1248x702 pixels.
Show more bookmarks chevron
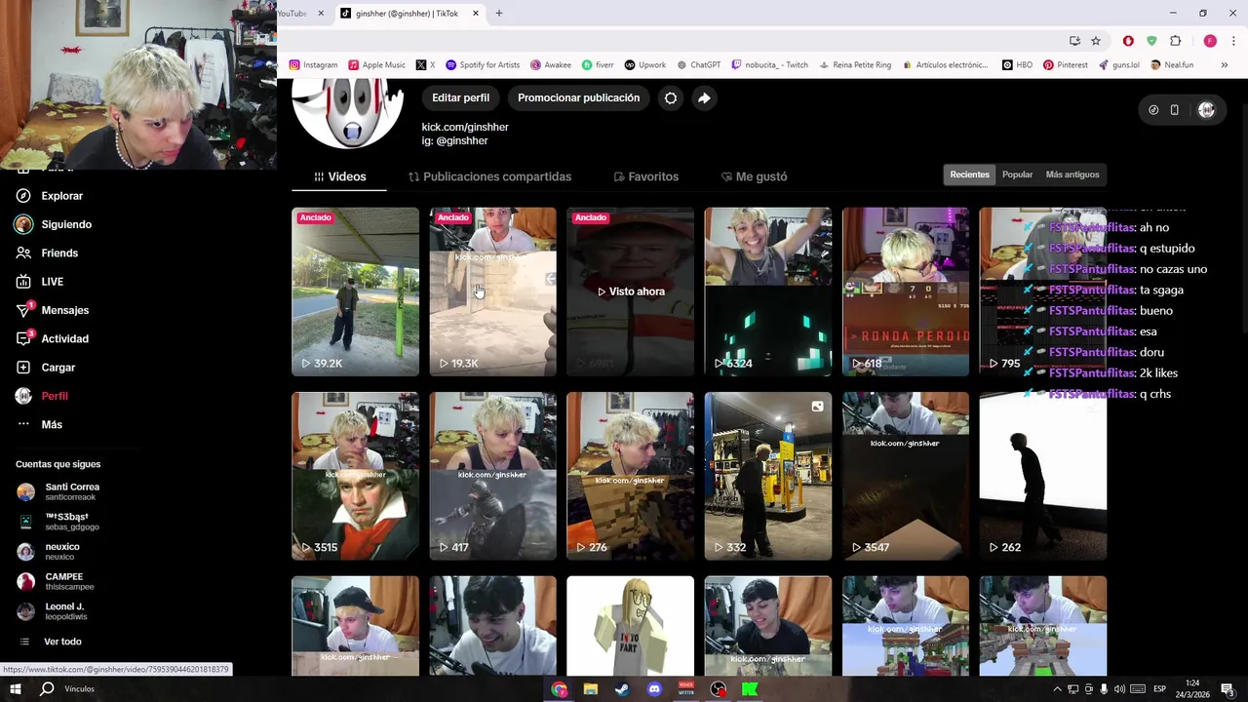point(1225,65)
